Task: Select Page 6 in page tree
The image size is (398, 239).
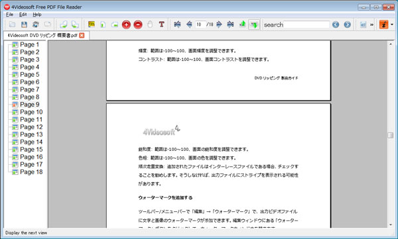Action: coord(29,82)
